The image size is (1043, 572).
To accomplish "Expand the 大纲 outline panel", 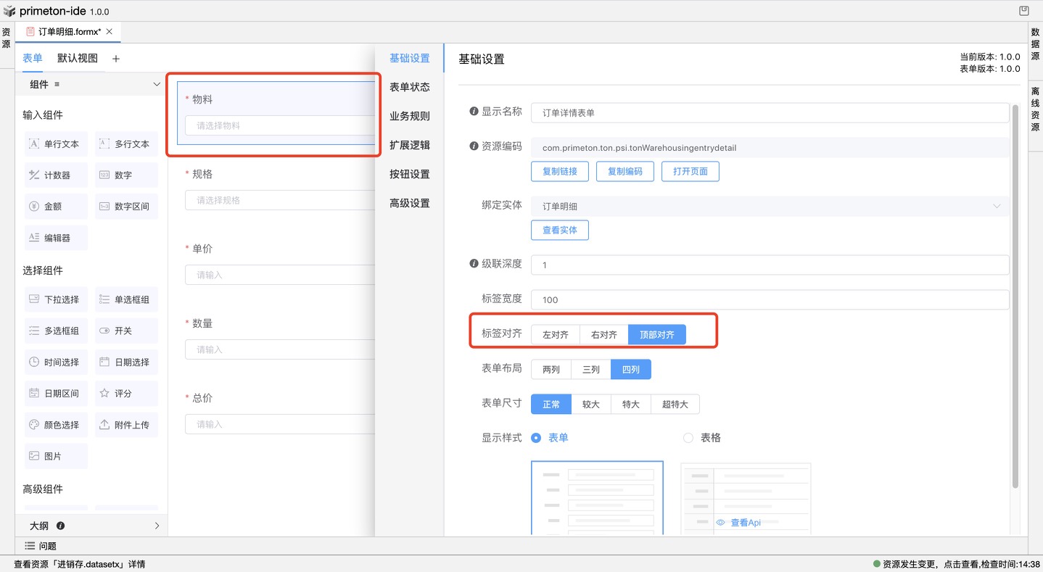I will [x=157, y=526].
